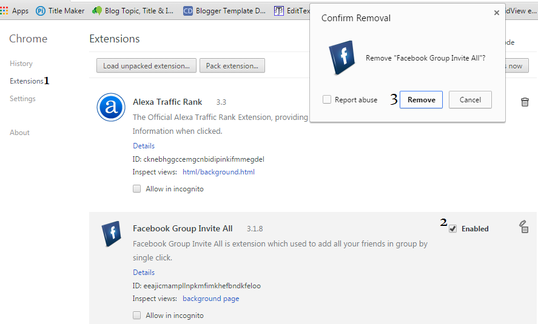Viewport: 538px width, 324px height.
Task: Open Settings in Chrome sidebar
Action: coord(22,99)
